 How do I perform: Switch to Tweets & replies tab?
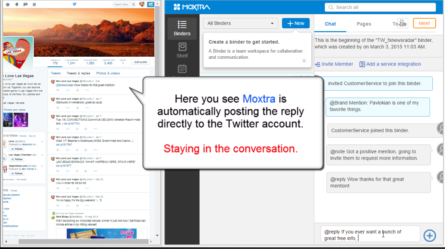click(x=78, y=73)
